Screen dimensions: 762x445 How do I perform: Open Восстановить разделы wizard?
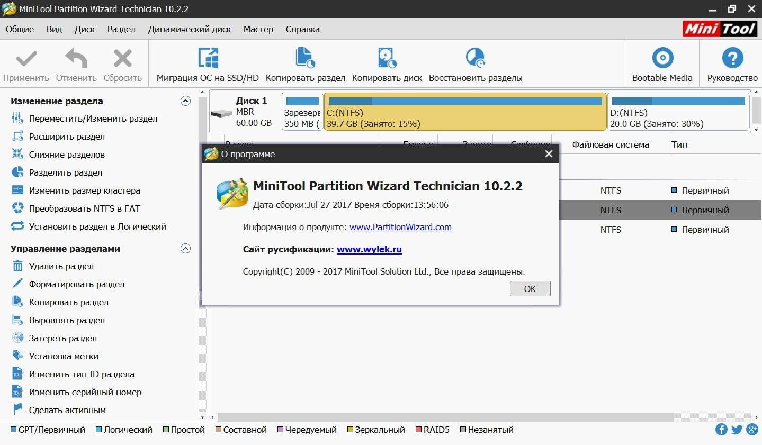(x=476, y=66)
